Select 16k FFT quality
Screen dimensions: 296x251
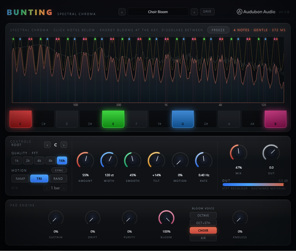(x=62, y=160)
